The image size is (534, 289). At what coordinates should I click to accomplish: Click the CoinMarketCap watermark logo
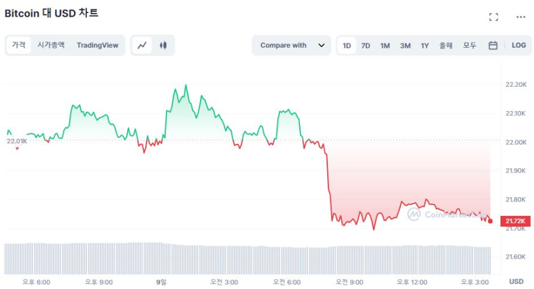click(x=414, y=214)
